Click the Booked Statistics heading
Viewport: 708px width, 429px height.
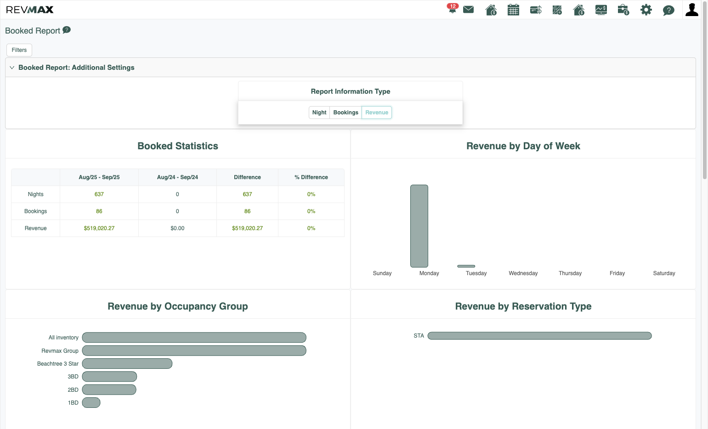click(x=178, y=146)
